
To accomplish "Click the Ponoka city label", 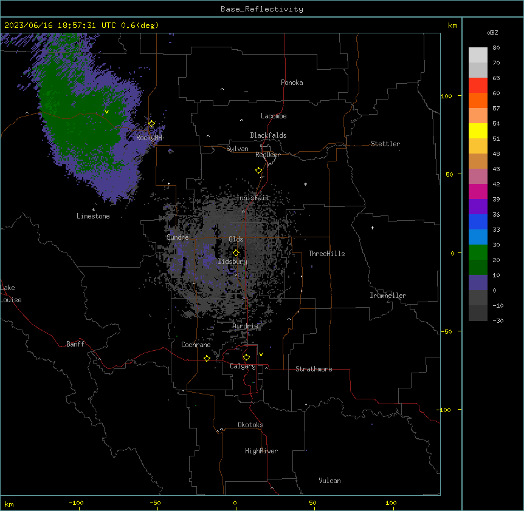I will (292, 83).
